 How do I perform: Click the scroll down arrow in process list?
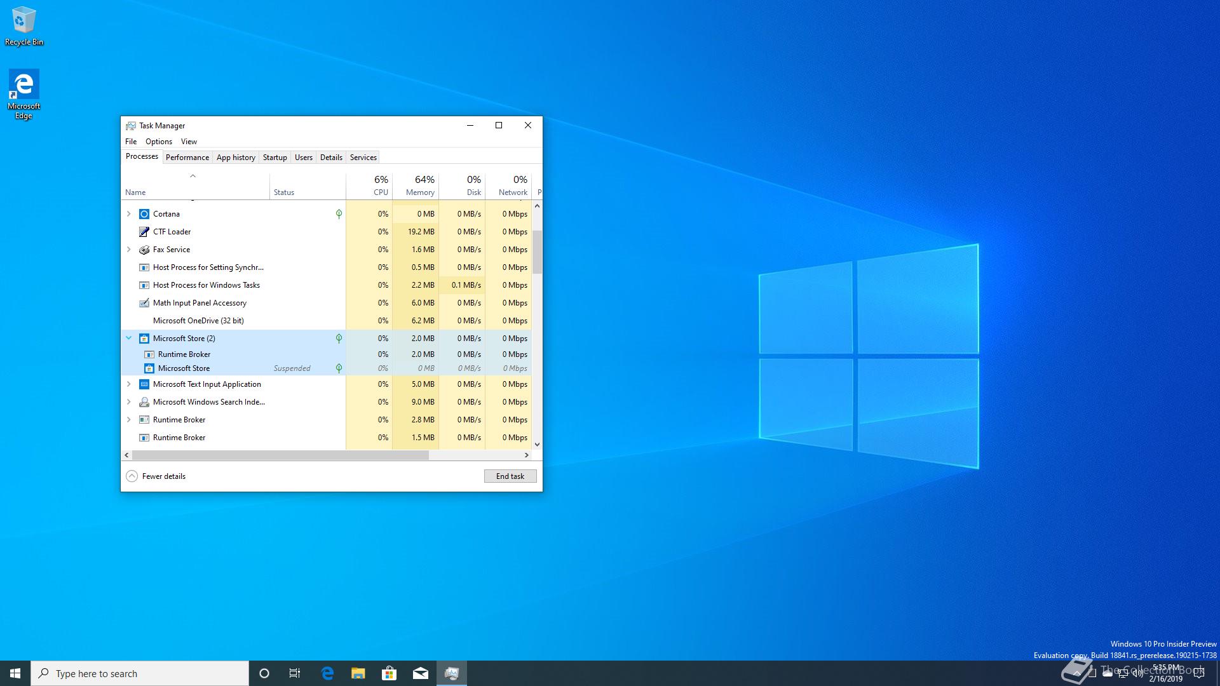click(537, 445)
